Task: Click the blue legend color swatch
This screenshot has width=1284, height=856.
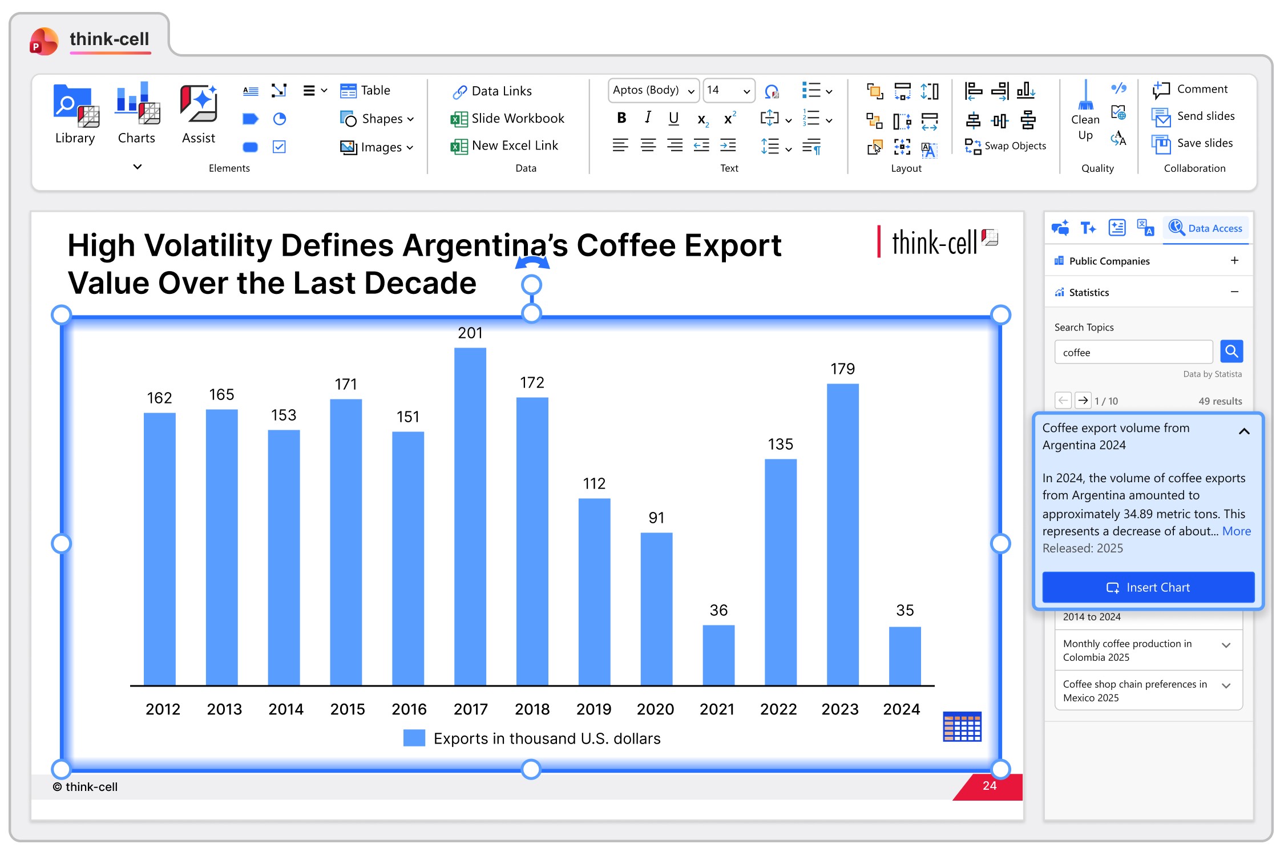Action: click(414, 738)
